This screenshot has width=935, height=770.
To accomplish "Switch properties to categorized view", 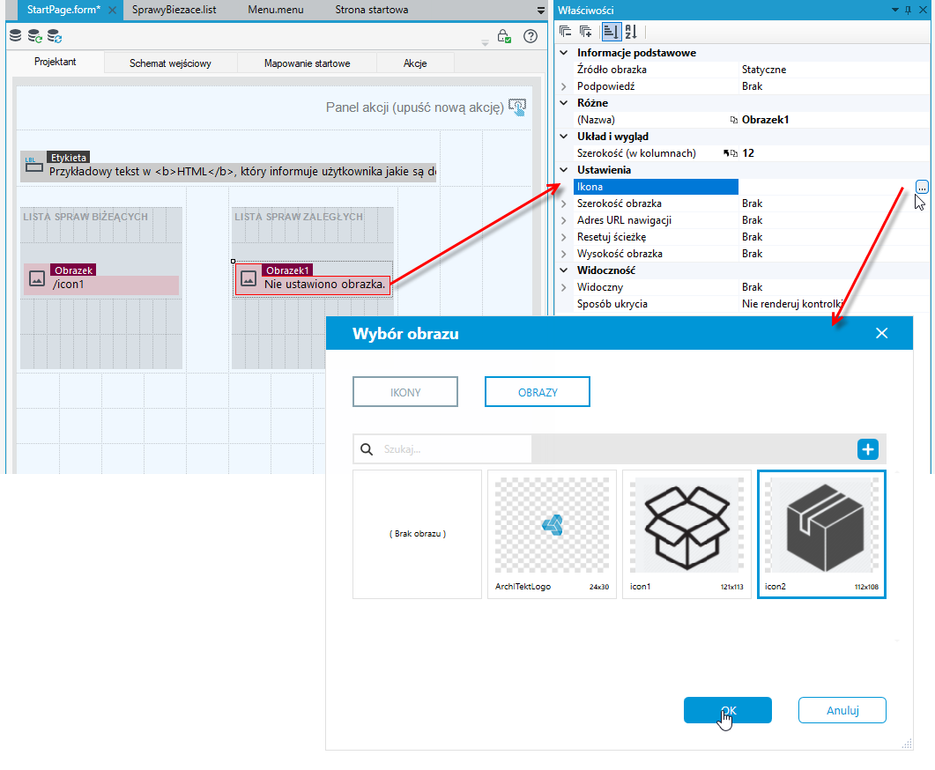I will point(611,32).
